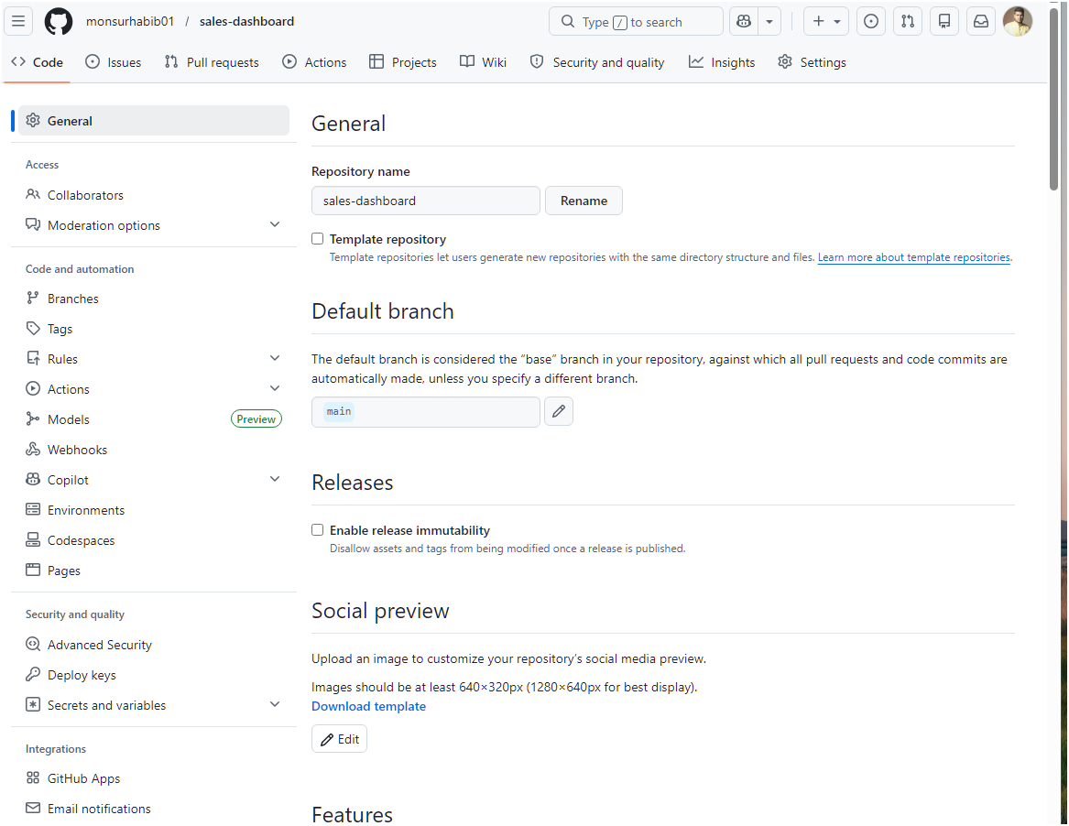Open repositories icon in top header
Image resolution: width=1069 pixels, height=826 pixels.
(x=944, y=21)
